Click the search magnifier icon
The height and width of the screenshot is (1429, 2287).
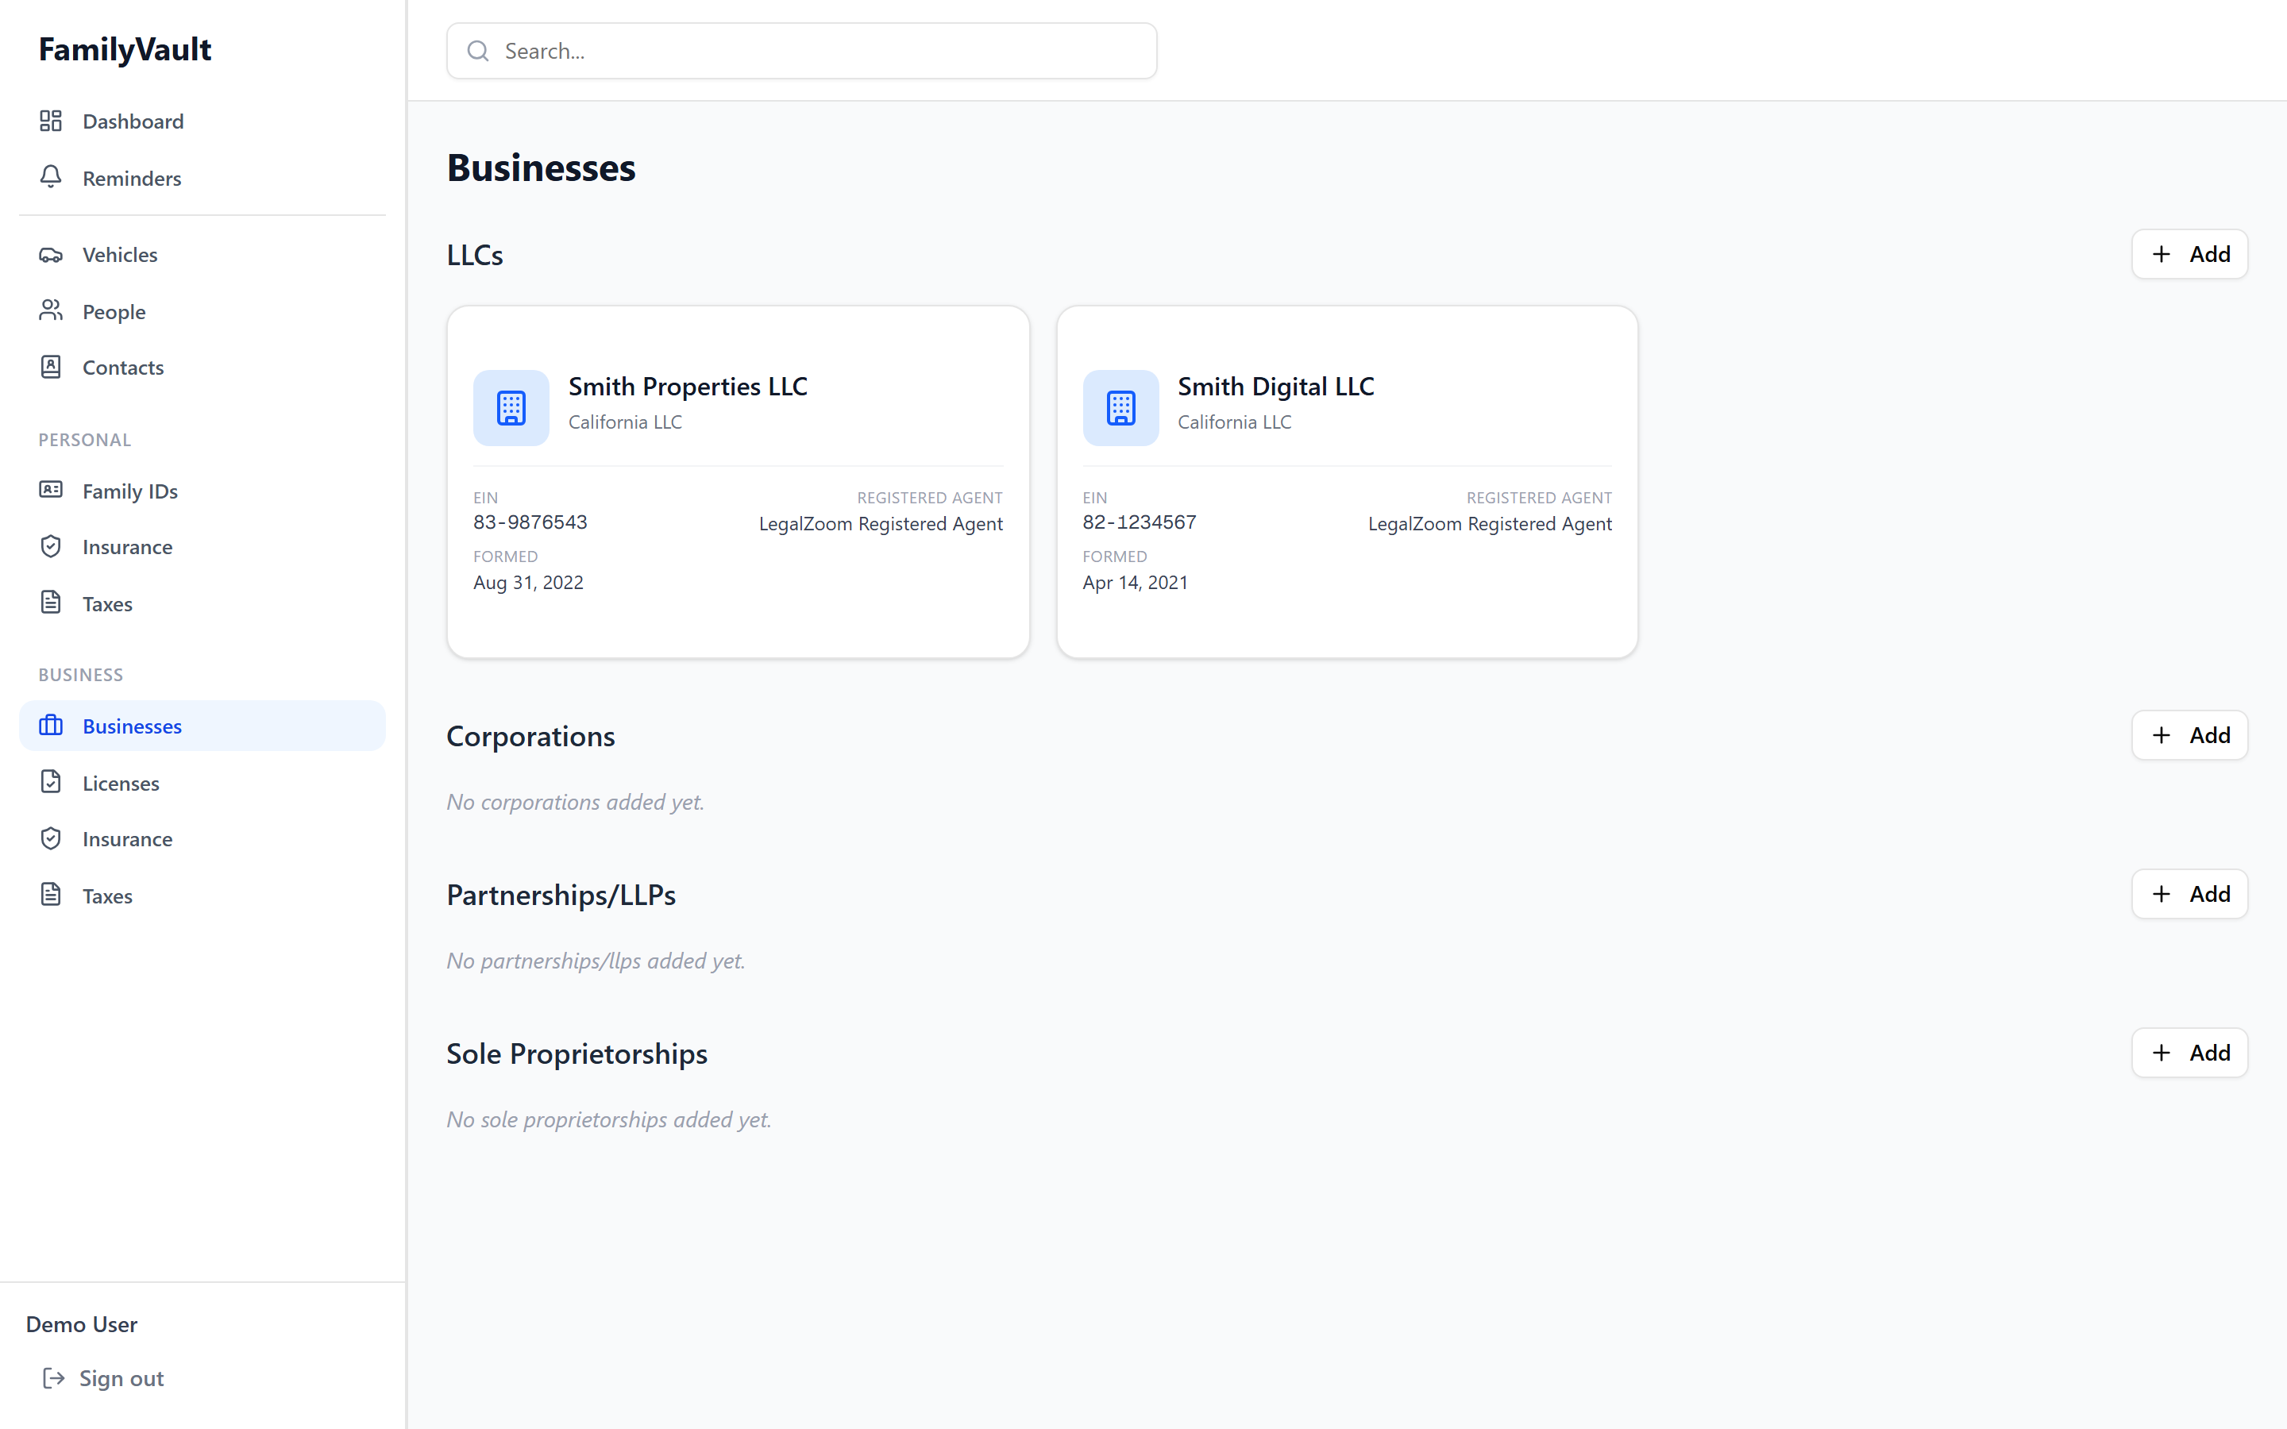click(x=478, y=51)
